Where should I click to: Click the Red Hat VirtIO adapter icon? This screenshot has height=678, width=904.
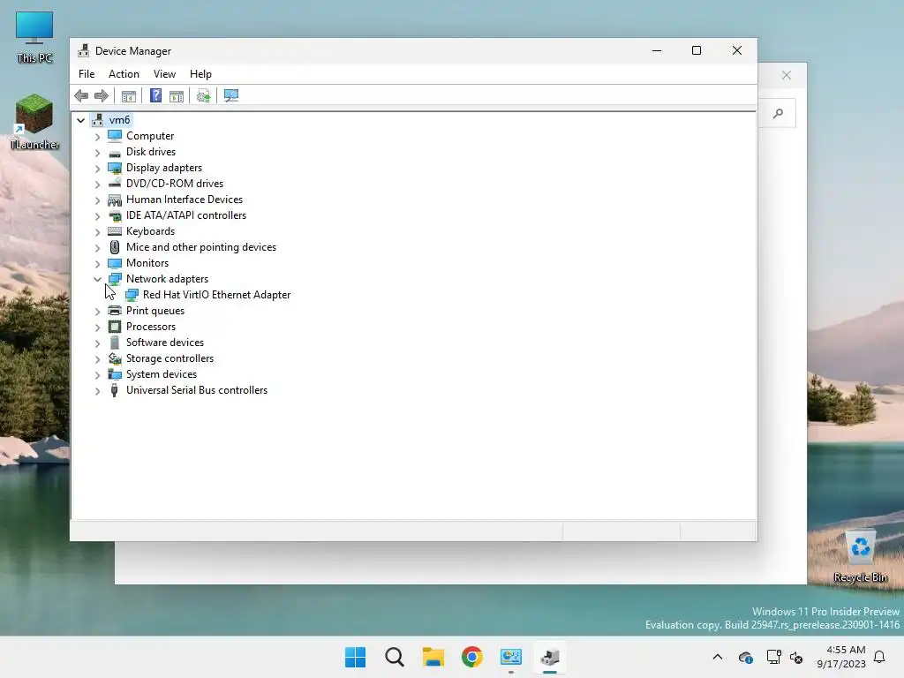coord(132,295)
